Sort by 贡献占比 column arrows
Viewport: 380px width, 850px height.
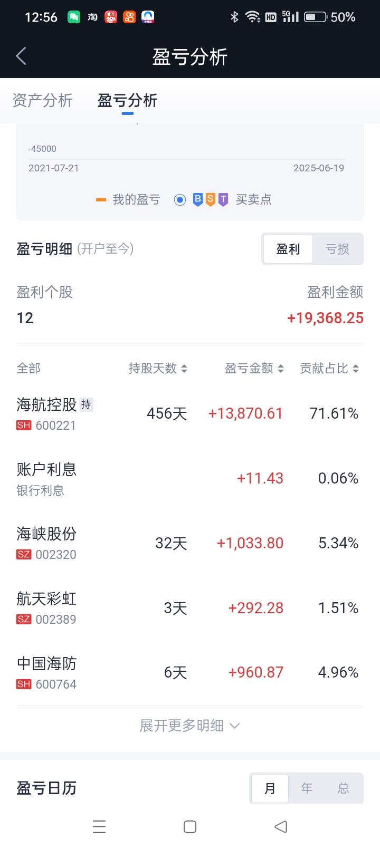[x=356, y=369]
